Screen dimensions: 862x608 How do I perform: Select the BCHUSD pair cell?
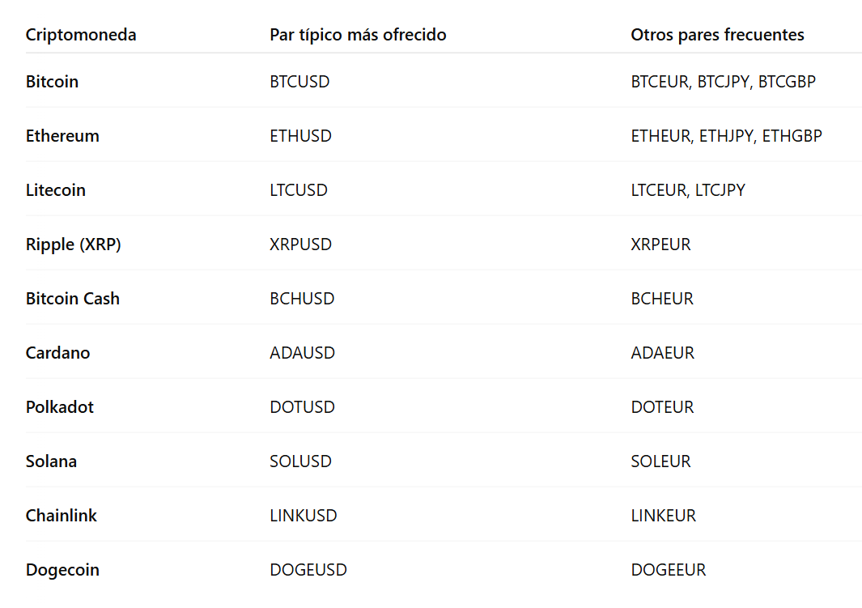(x=302, y=299)
